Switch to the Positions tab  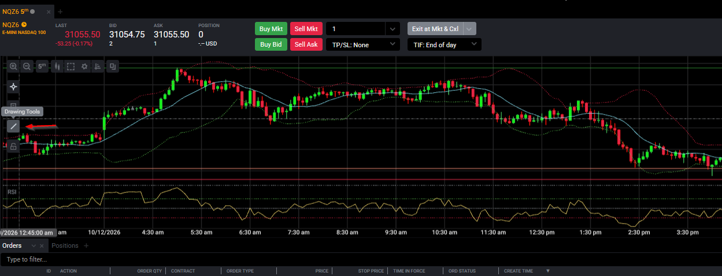click(x=65, y=246)
